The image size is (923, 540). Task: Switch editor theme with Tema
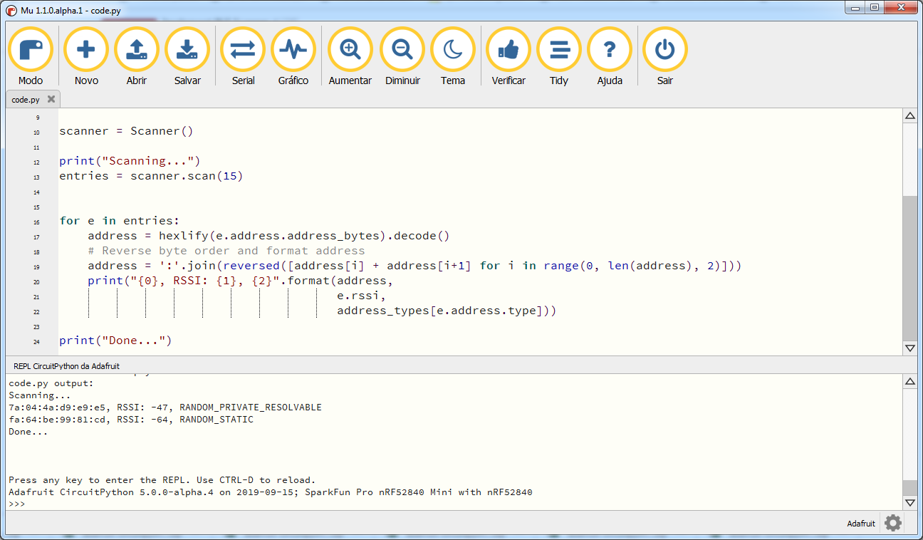coord(453,48)
